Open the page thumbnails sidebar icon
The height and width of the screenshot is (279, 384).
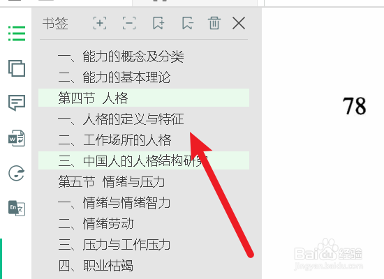[x=17, y=68]
